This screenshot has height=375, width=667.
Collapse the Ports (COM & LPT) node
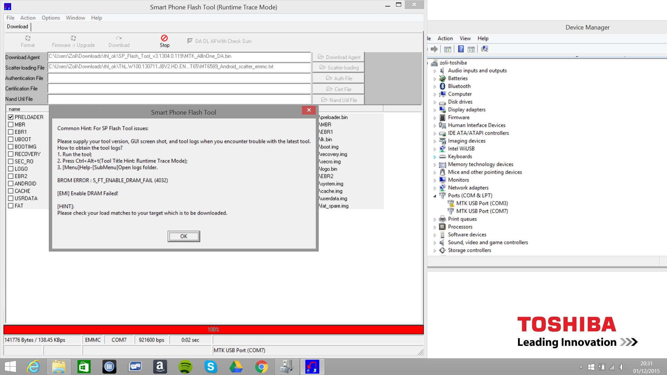click(435, 196)
